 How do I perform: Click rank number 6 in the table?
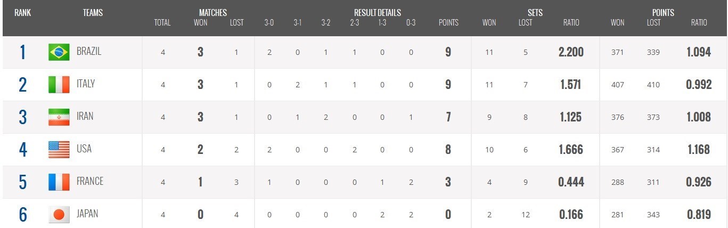22,214
